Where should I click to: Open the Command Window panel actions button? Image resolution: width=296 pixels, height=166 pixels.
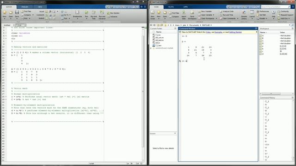256,29
